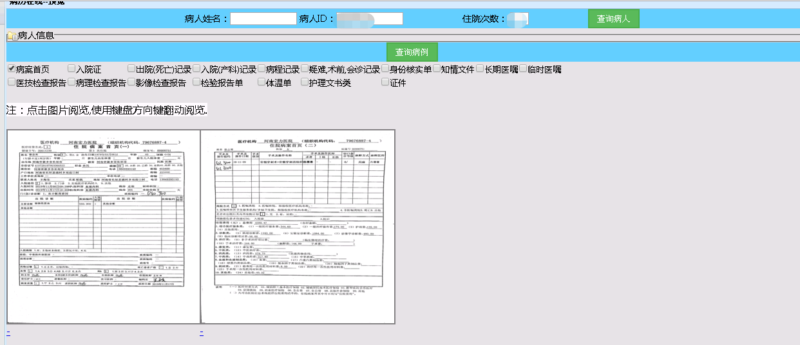This screenshot has height=345, width=800.
Task: Enable the 检验报告单 checkbox
Action: click(x=196, y=82)
